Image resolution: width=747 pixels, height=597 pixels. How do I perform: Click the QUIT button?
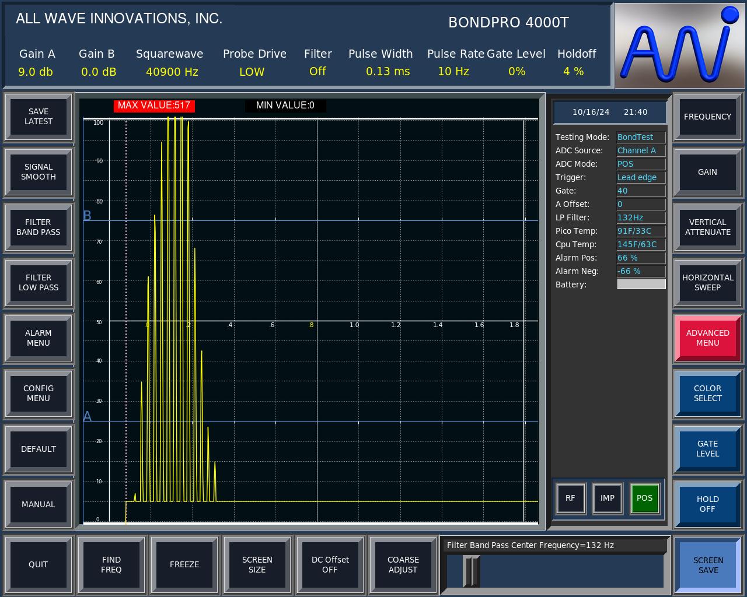pyautogui.click(x=39, y=564)
